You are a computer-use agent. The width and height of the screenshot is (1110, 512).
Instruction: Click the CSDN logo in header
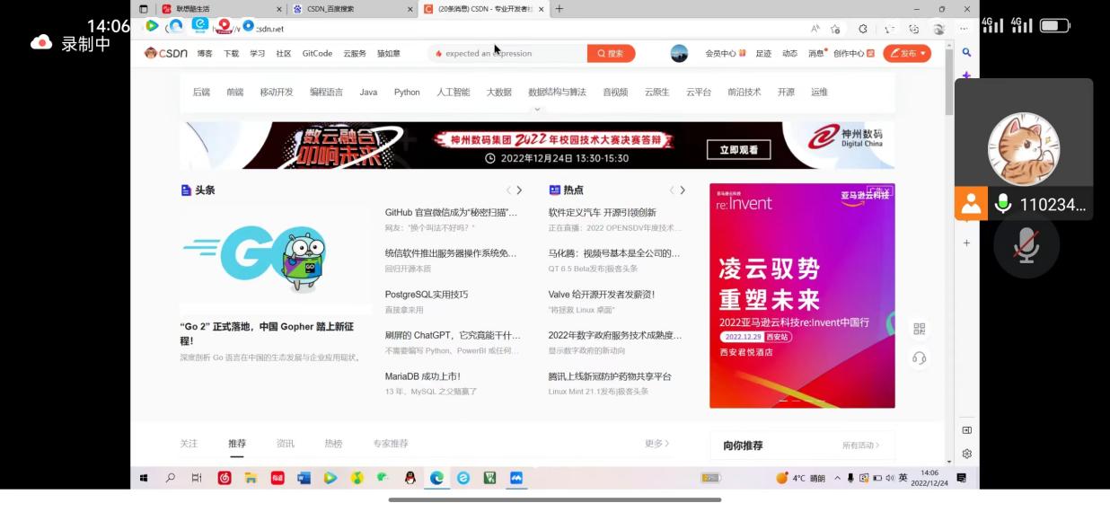pyautogui.click(x=166, y=54)
